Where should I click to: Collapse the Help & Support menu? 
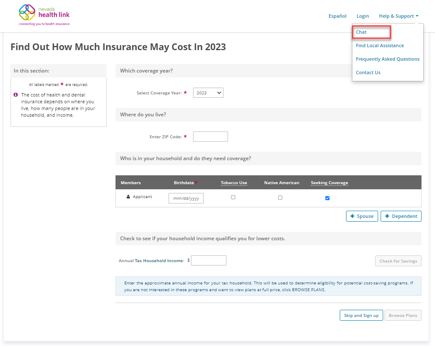pos(399,16)
